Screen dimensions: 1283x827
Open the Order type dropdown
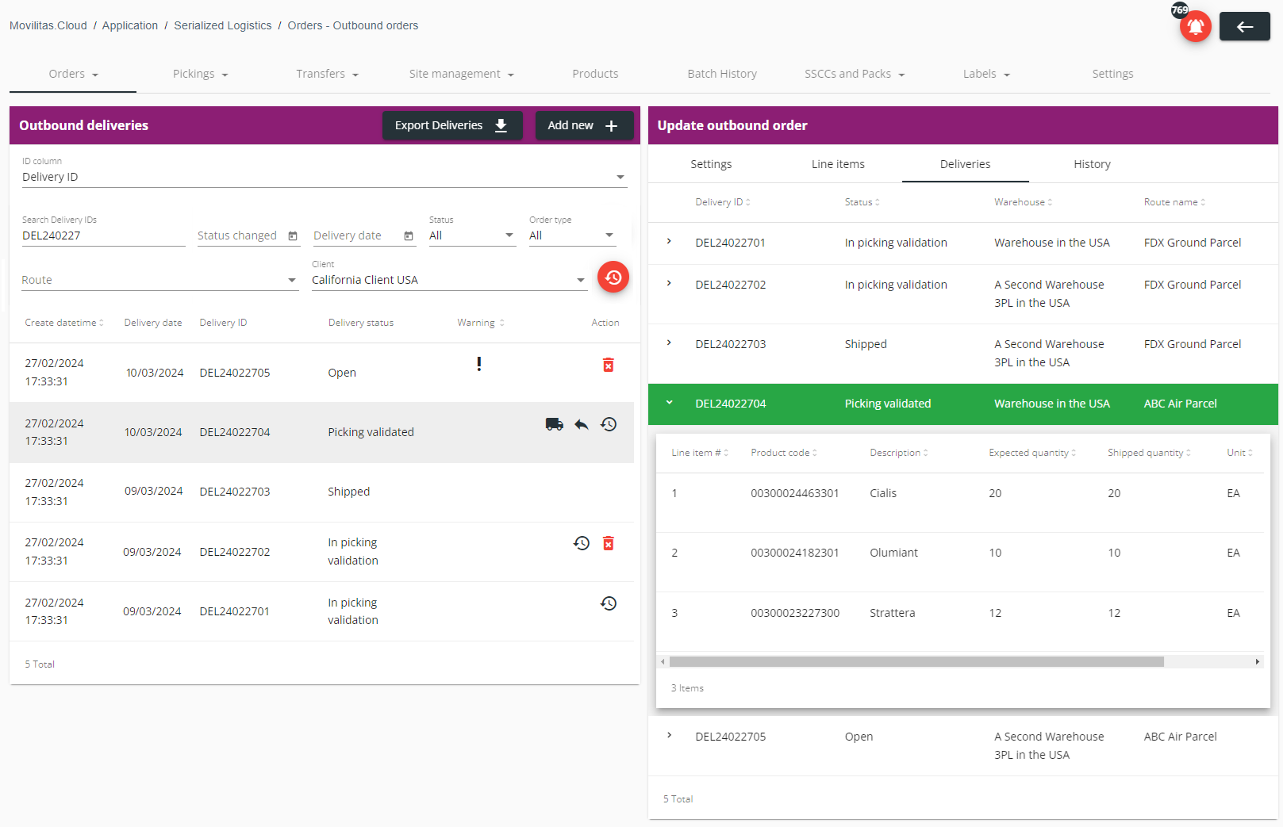(x=572, y=235)
